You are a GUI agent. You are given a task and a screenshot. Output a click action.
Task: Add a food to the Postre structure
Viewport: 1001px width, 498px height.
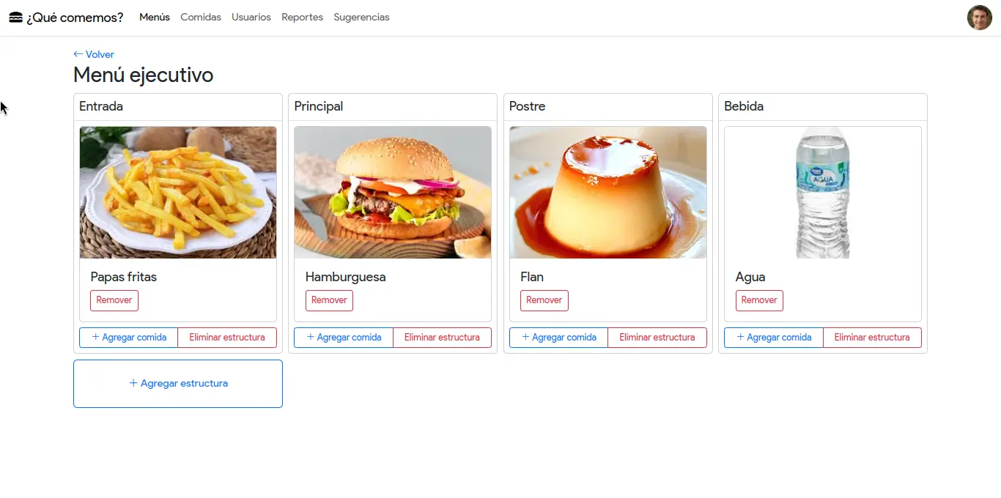coord(559,338)
